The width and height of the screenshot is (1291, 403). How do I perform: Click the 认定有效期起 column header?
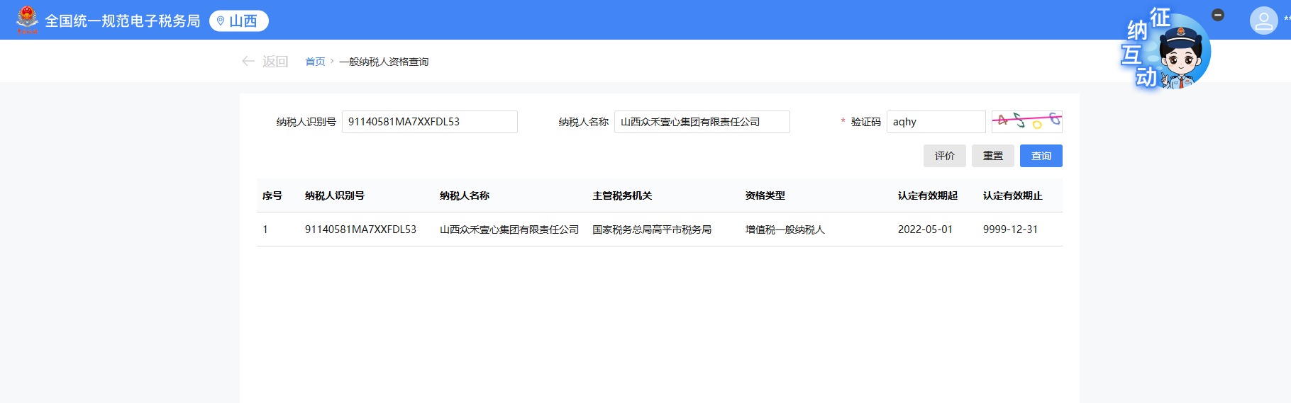(927, 195)
